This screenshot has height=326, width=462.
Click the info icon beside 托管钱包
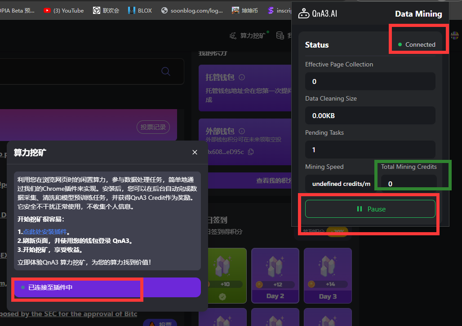click(x=242, y=77)
